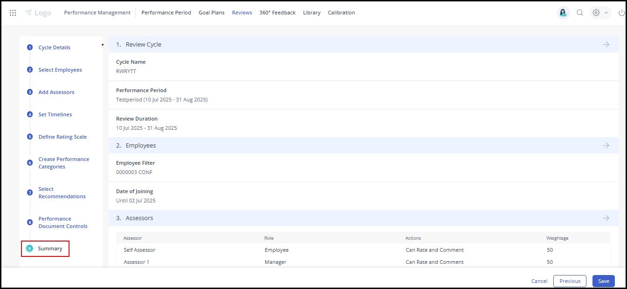Click the Manager role cell
Image resolution: width=627 pixels, height=289 pixels.
point(275,262)
